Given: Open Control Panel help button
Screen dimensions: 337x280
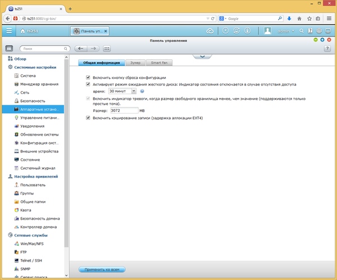Looking at the screenshot, I should [327, 49].
